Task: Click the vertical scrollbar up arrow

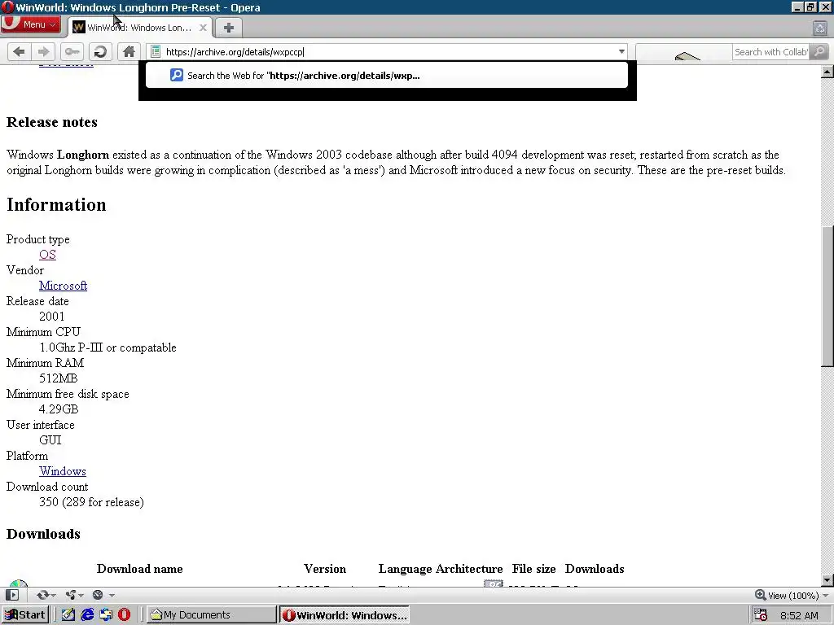Action: pos(827,72)
